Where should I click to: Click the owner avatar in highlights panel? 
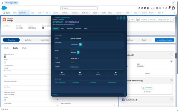point(43,28)
